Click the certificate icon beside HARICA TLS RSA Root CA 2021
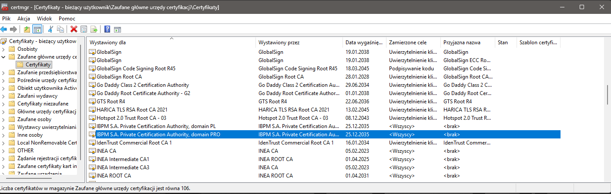The image size is (611, 194). click(x=92, y=109)
